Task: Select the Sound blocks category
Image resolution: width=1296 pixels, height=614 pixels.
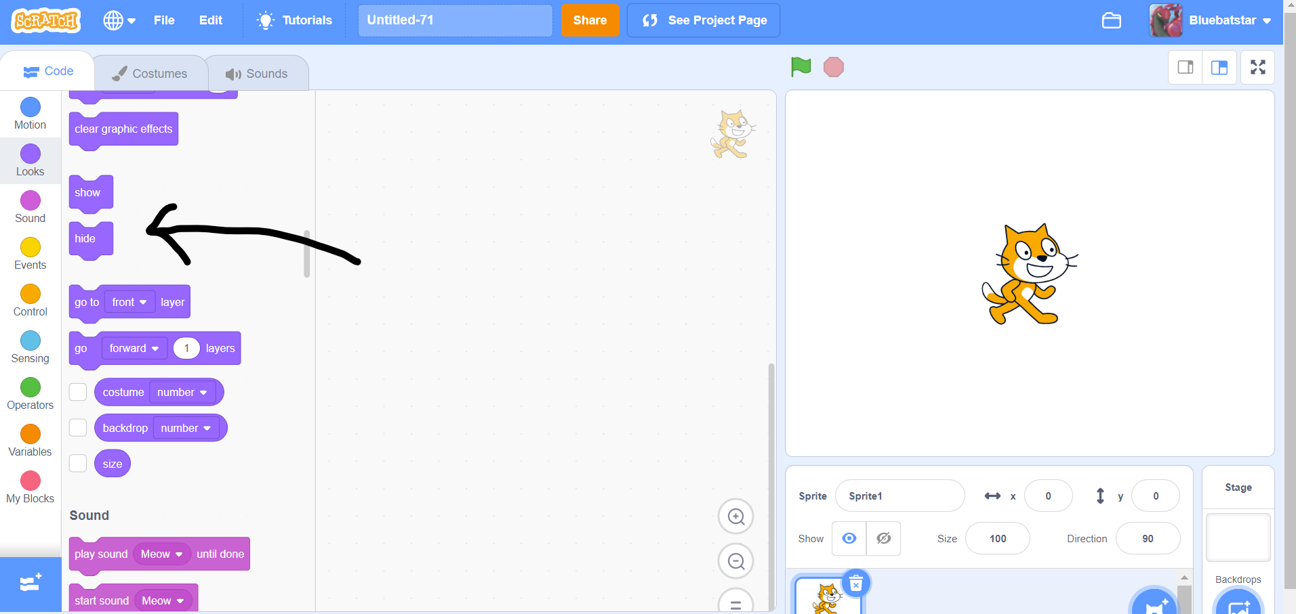Action: tap(30, 206)
